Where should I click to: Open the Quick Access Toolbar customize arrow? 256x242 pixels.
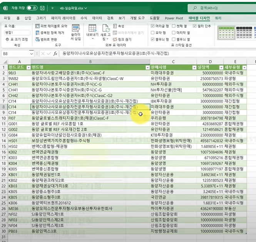(52, 8)
